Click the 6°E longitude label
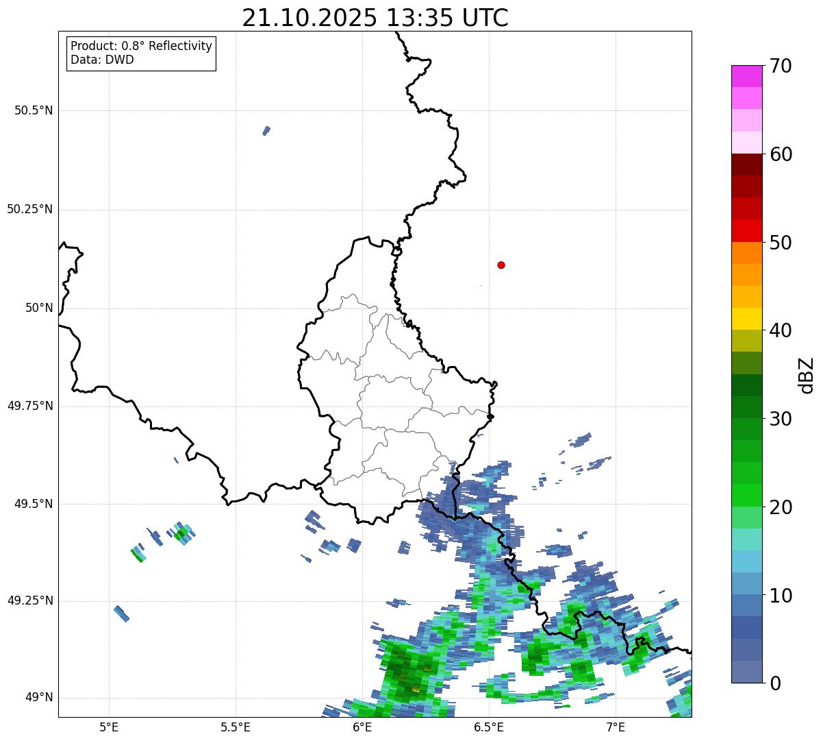The width and height of the screenshot is (823, 741). (x=362, y=727)
